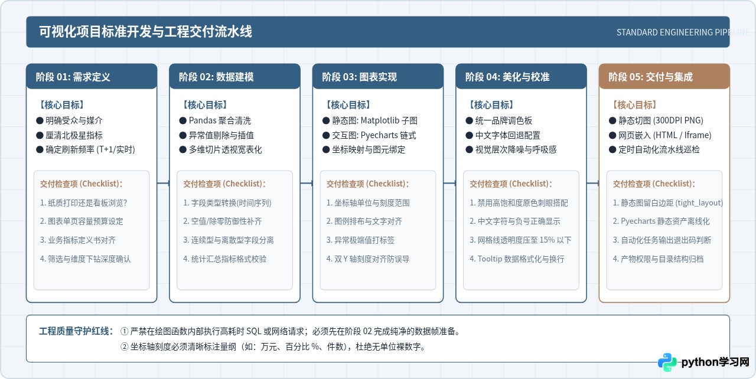Click the bullet 交互图: Pyecharts 链式
The width and height of the screenshot is (756, 379).
tap(369, 135)
